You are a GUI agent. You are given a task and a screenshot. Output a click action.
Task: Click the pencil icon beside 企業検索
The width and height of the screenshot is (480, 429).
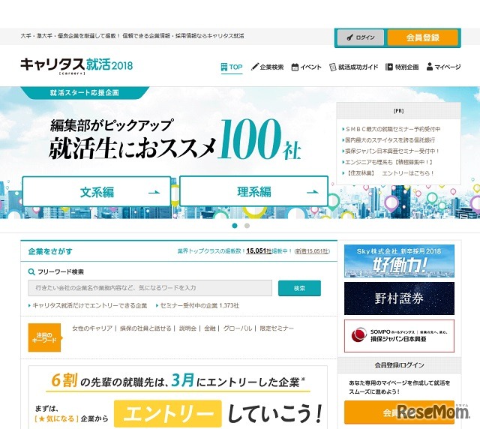pos(254,67)
